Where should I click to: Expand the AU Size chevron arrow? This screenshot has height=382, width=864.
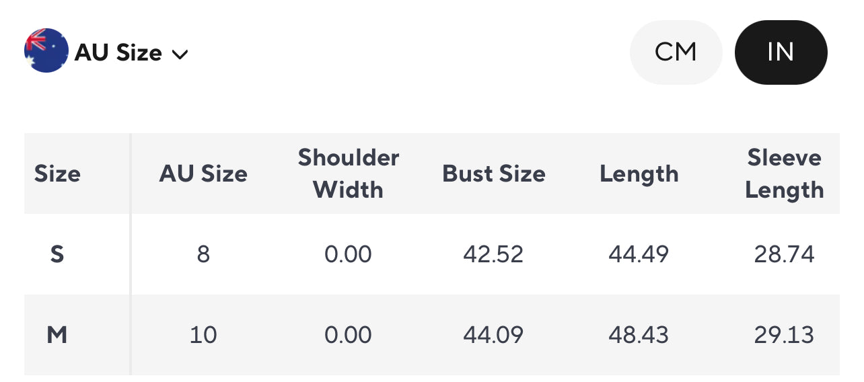(x=180, y=54)
